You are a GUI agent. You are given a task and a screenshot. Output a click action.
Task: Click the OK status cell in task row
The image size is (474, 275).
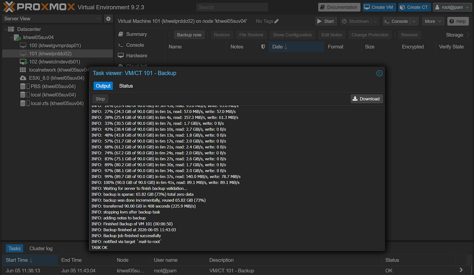click(389, 271)
